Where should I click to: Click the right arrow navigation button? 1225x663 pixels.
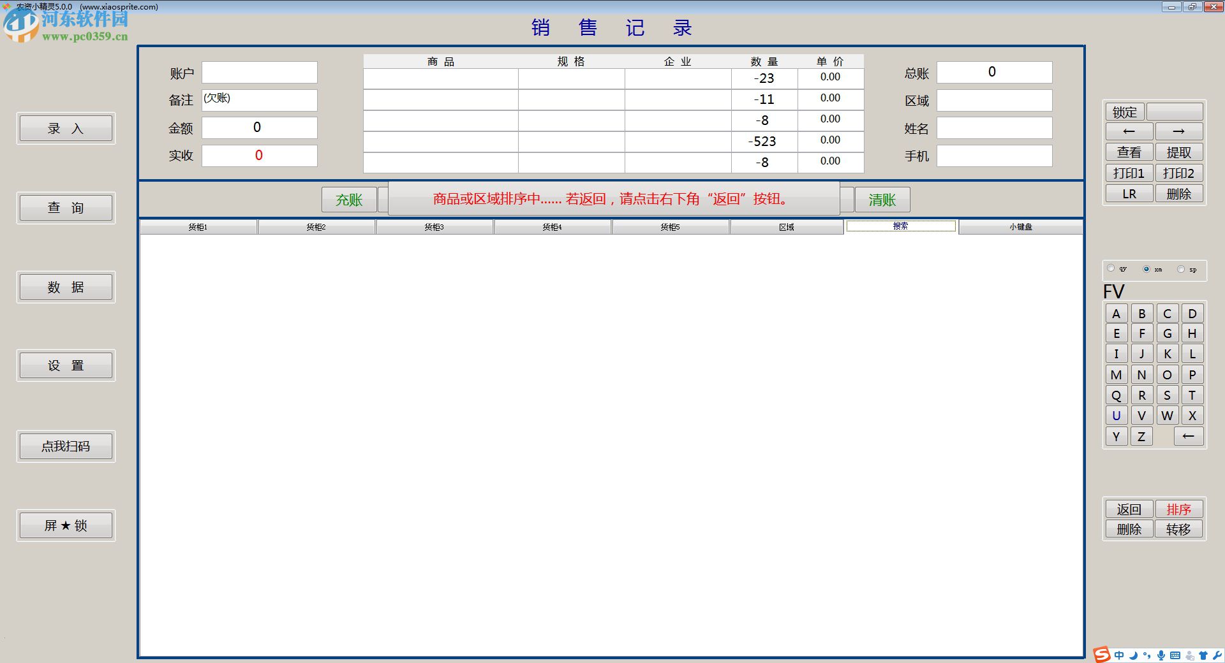coord(1178,131)
